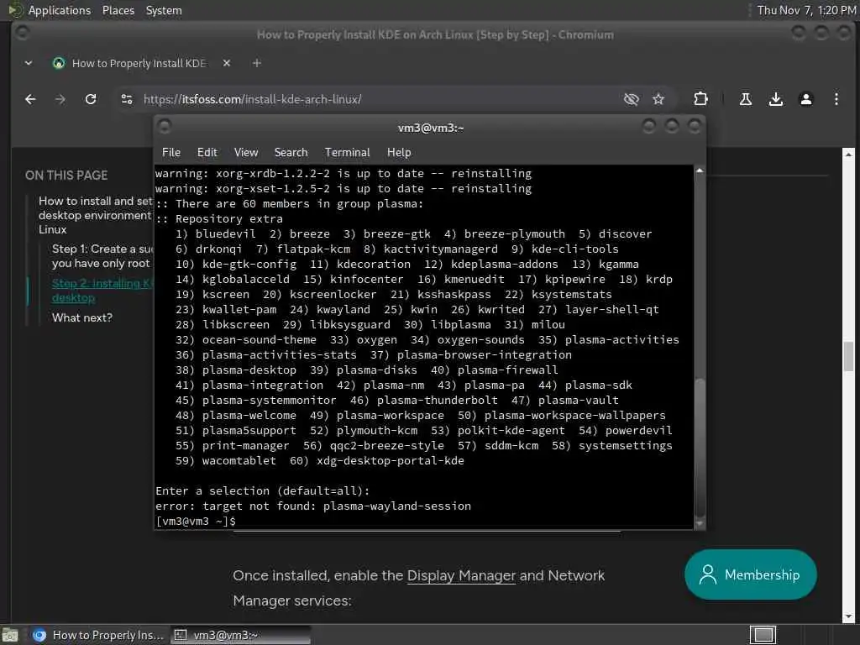
Task: Open the terminal's Terminal menu
Action: pos(347,153)
